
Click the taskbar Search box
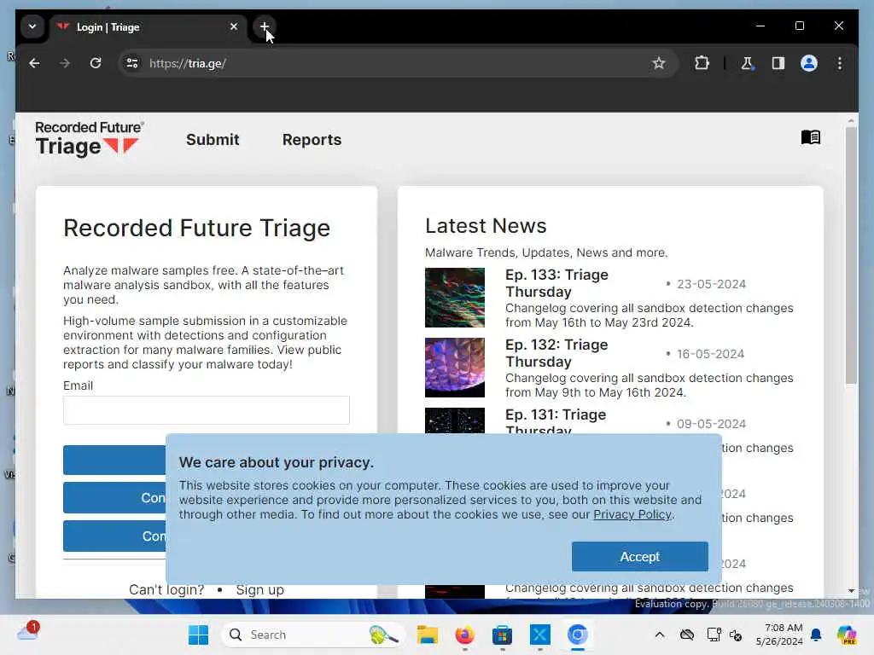point(314,635)
